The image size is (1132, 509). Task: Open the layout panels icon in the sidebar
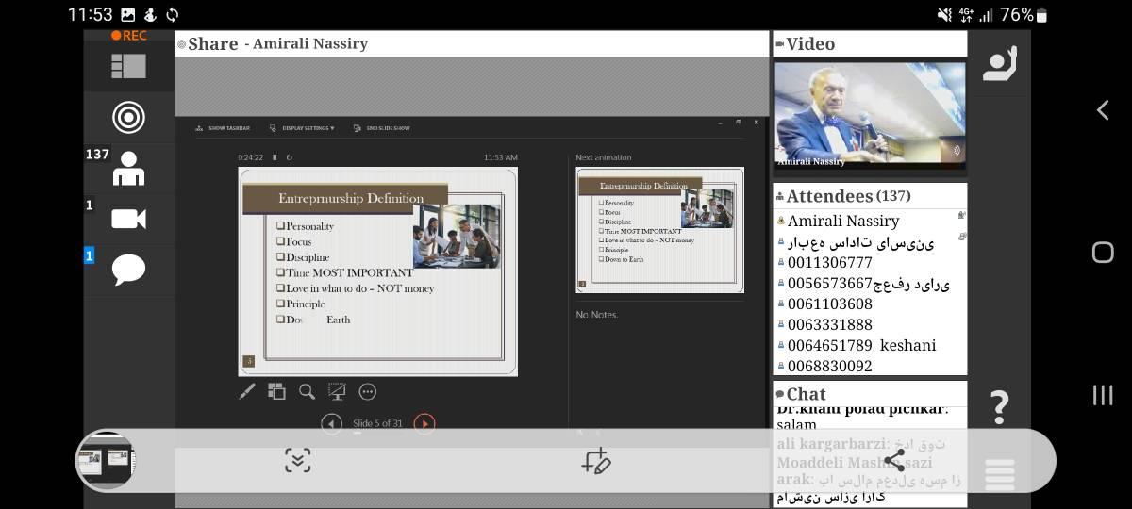coord(128,66)
